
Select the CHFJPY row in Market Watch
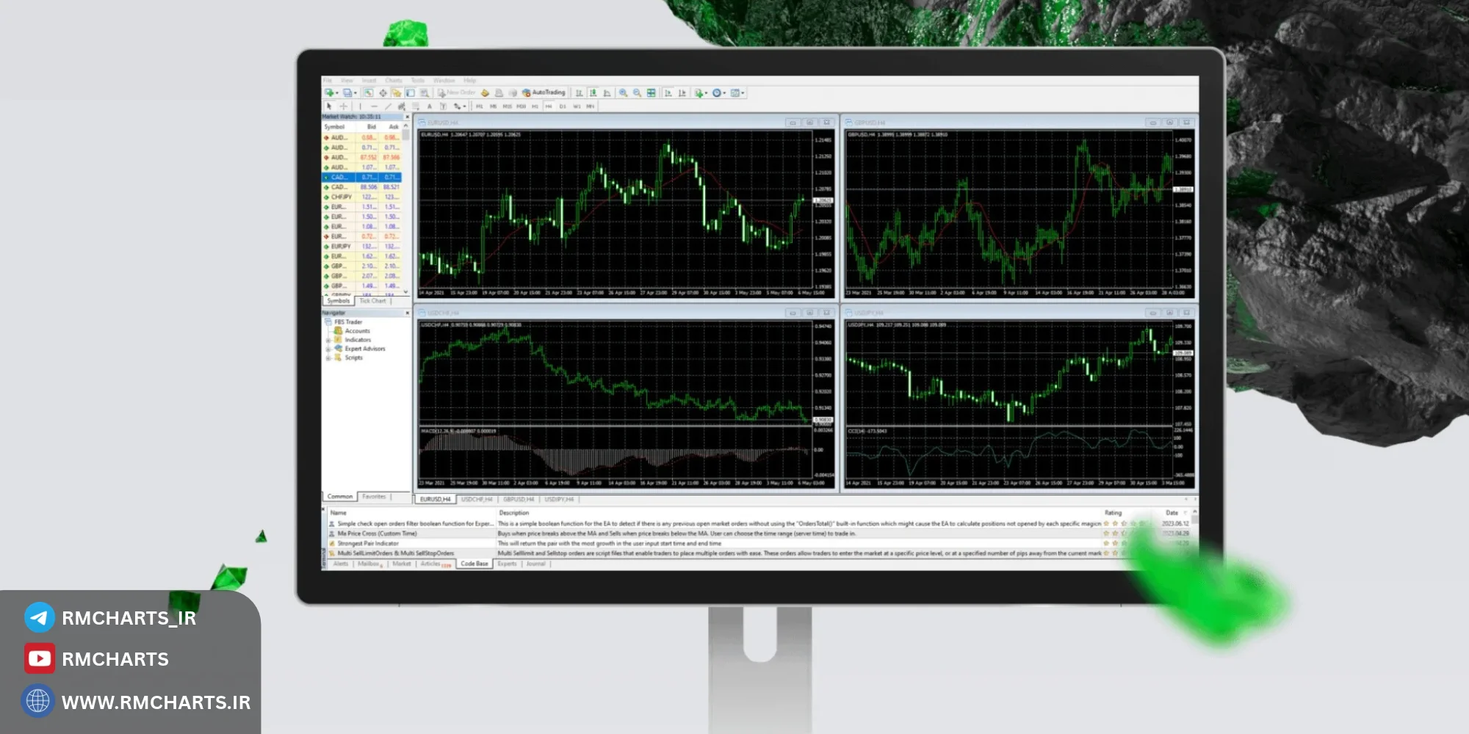(x=362, y=197)
